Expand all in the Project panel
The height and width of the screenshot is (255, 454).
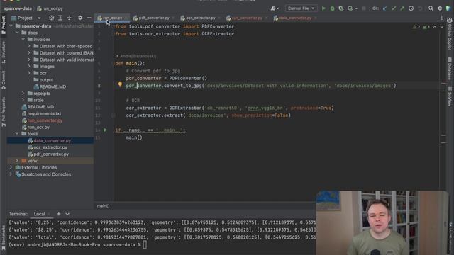point(60,18)
